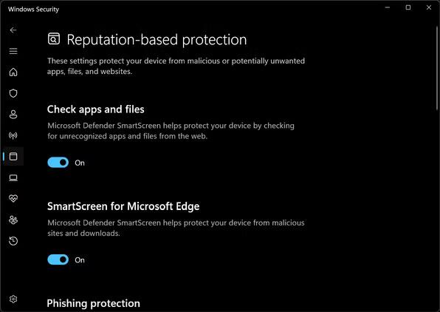Click the vertical scrollbar thumb
440x312 pixels.
tap(437, 68)
